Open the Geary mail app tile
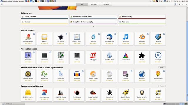 click(44, 39)
